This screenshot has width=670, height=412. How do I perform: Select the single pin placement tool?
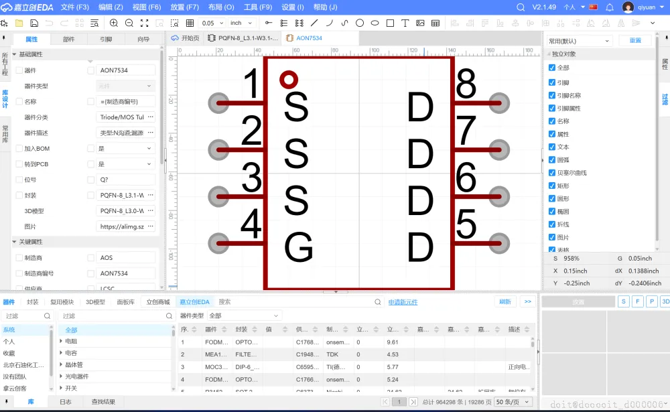pos(269,23)
